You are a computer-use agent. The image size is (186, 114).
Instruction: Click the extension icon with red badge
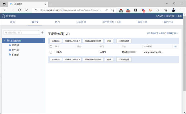tap(143, 10)
